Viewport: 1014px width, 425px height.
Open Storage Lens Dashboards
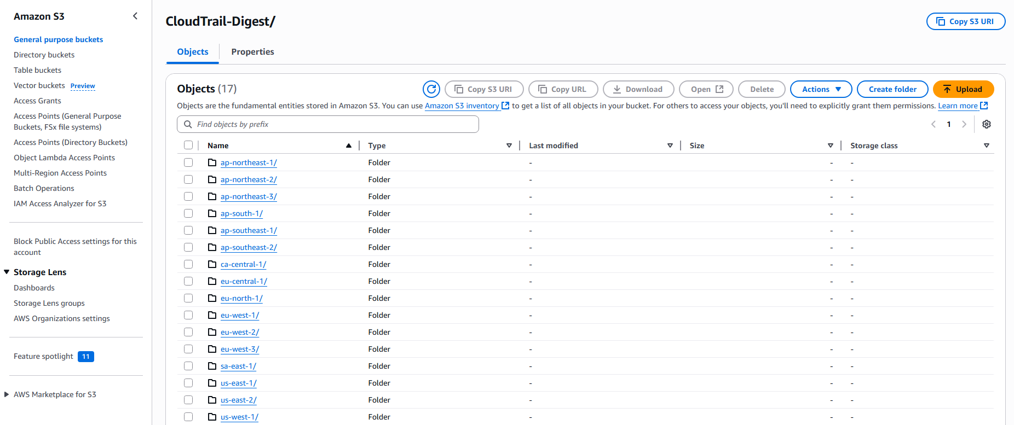click(34, 288)
